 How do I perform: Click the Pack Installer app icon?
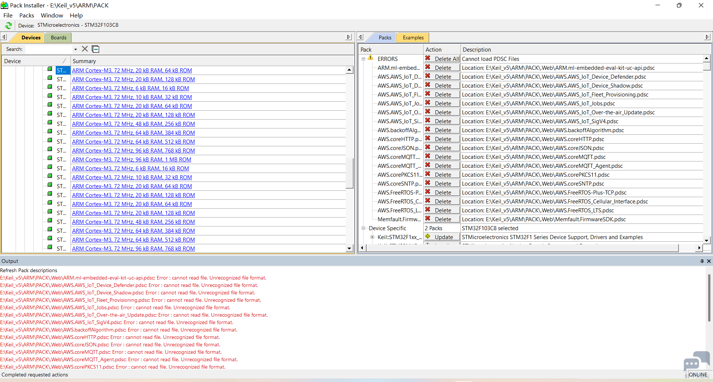click(x=4, y=5)
